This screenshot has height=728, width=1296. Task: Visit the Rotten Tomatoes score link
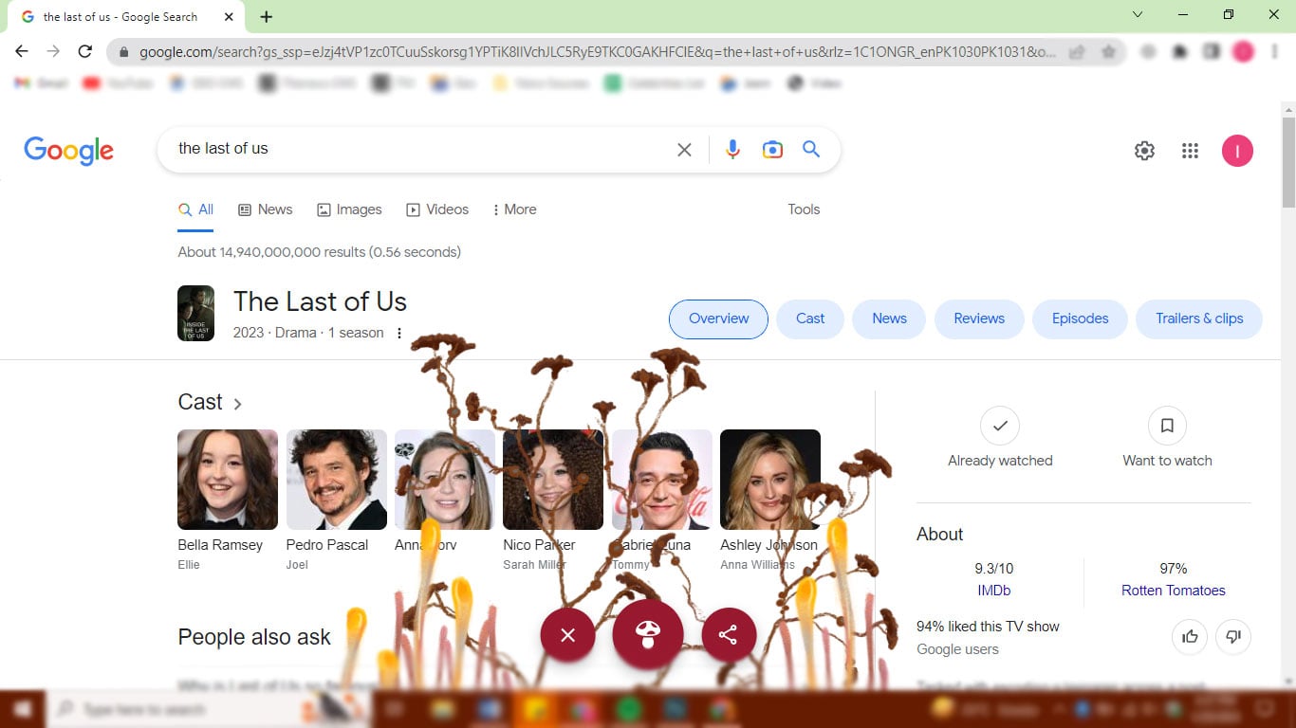pyautogui.click(x=1173, y=590)
